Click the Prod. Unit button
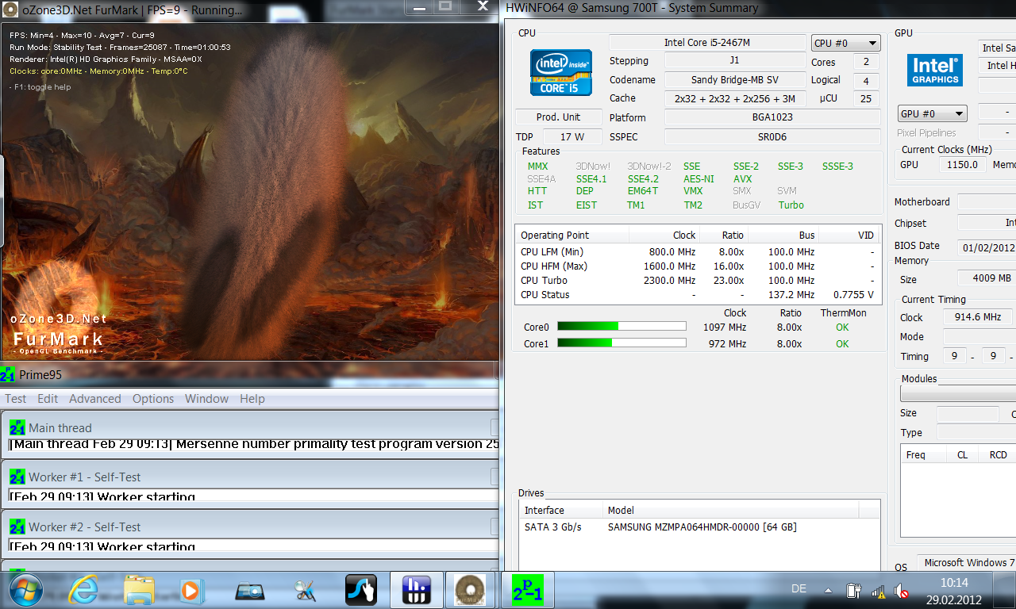The image size is (1016, 609). point(558,117)
